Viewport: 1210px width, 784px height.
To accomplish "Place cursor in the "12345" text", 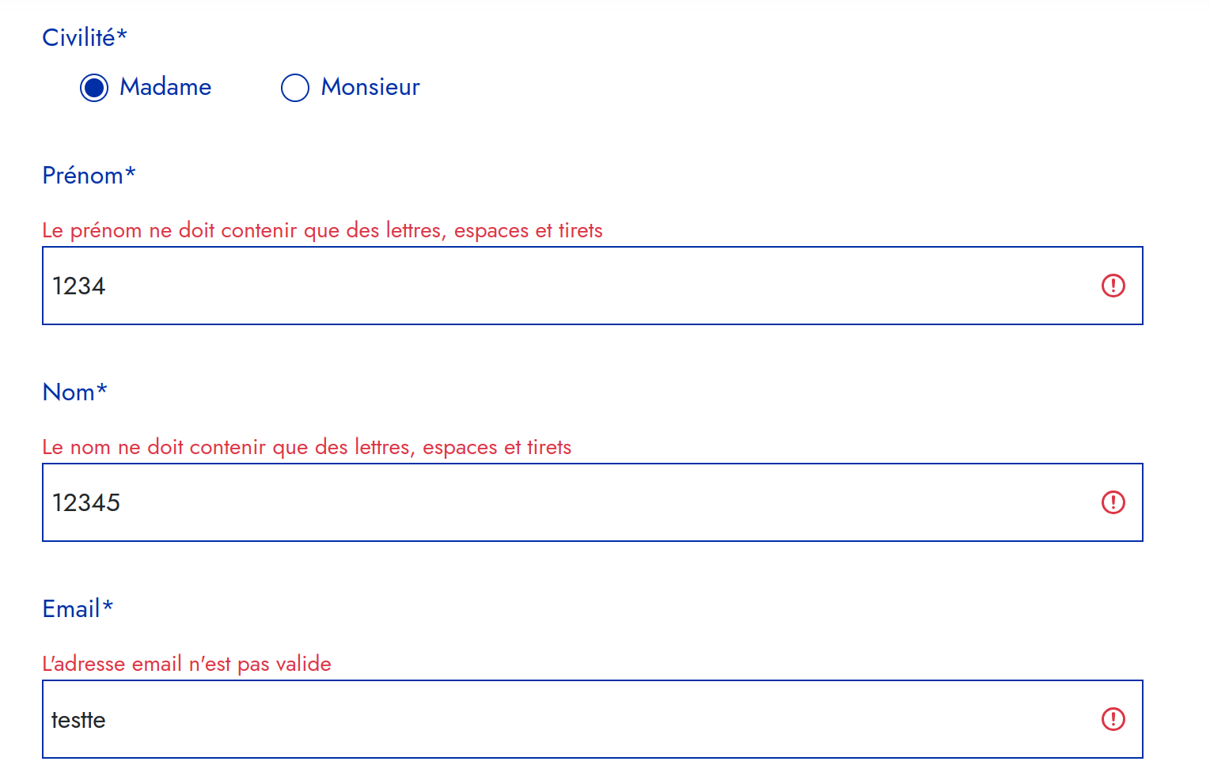I will point(86,502).
